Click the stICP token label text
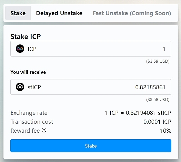181x162 pixels. (x=34, y=87)
